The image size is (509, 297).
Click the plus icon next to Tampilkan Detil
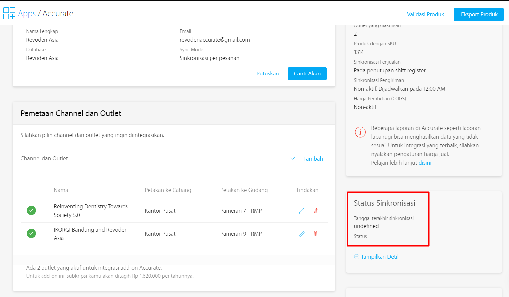point(356,257)
